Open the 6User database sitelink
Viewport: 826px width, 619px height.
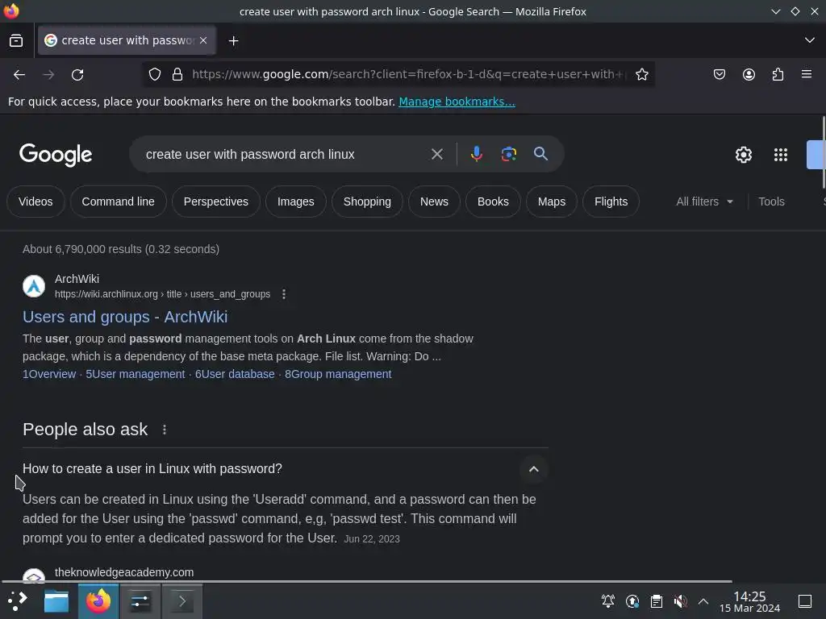click(235, 374)
